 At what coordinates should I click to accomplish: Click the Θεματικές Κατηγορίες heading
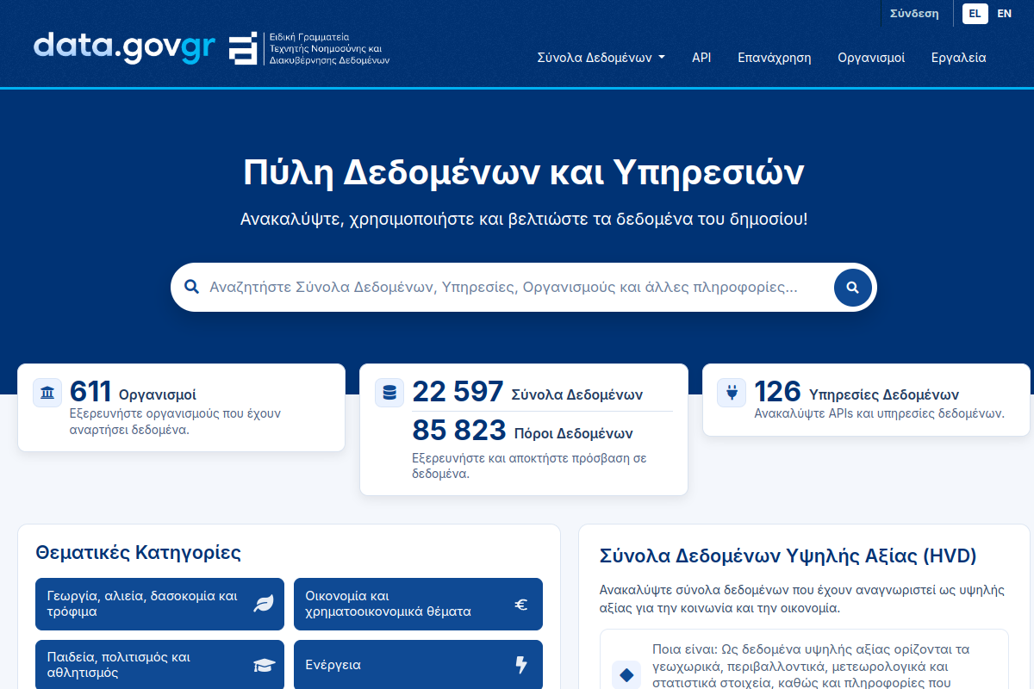pyautogui.click(x=139, y=552)
